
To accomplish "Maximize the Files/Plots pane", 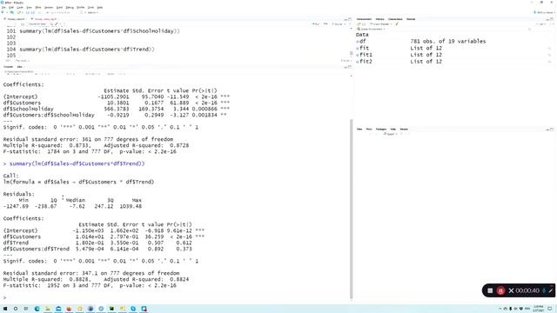I will tap(552, 130).
